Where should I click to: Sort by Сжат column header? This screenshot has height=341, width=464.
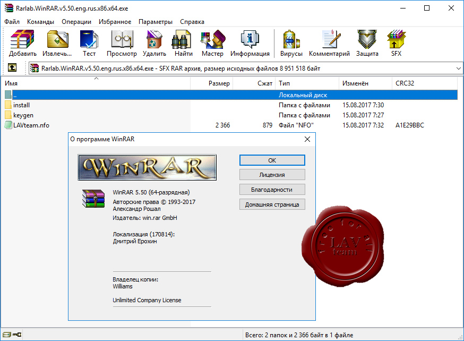(x=254, y=83)
